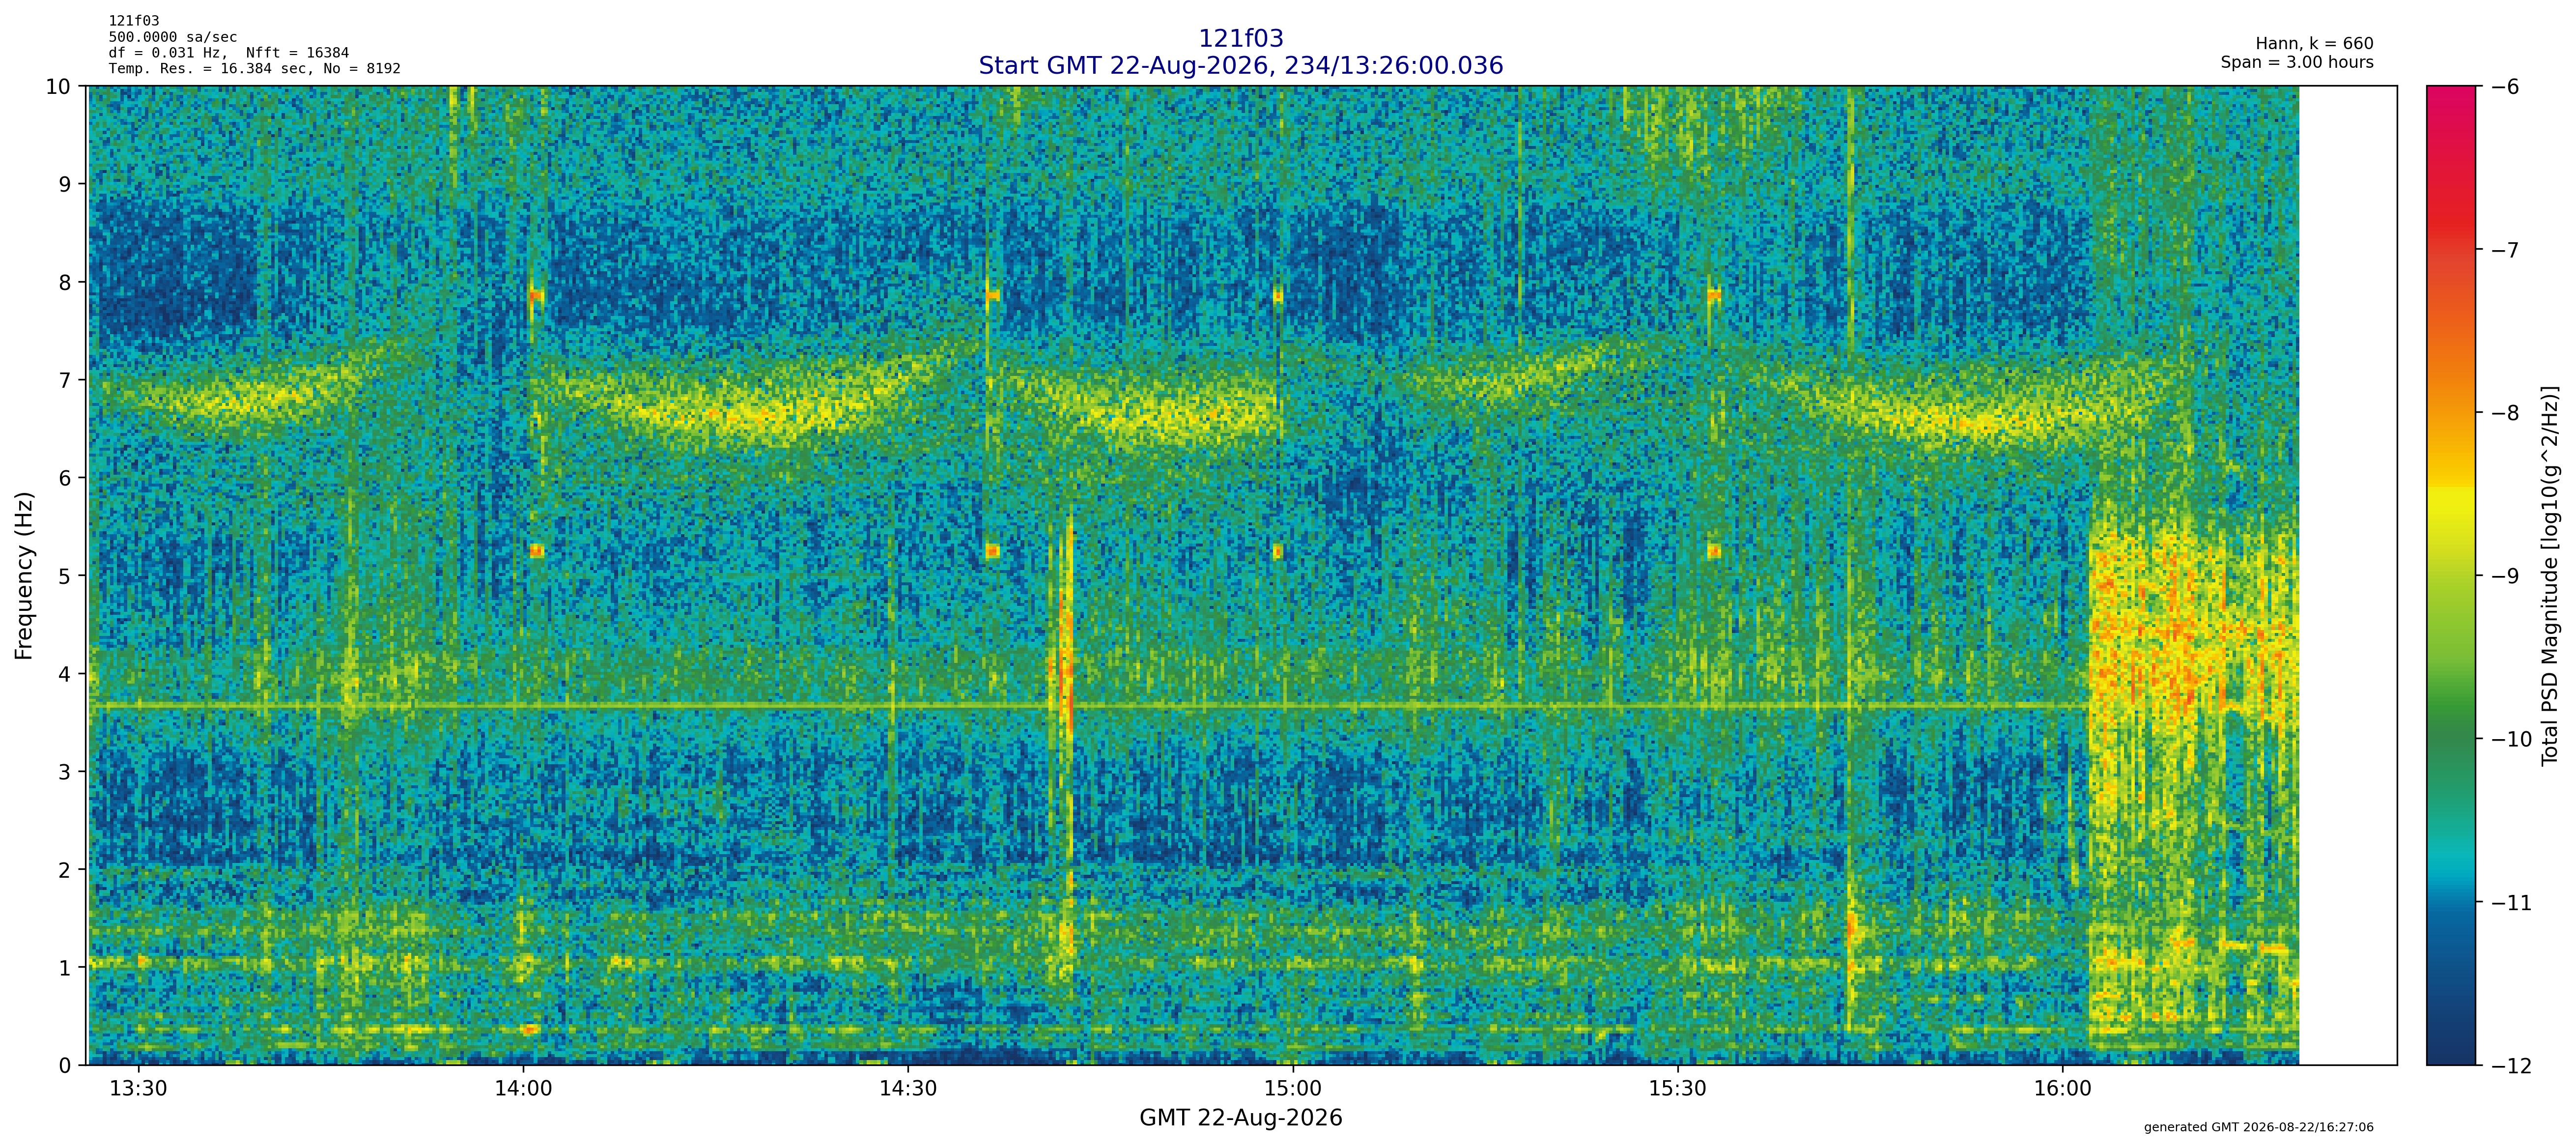Click the "Frequency (Hz)" y-axis label
Image resolution: width=2576 pixels, height=1148 pixels.
[x=25, y=575]
